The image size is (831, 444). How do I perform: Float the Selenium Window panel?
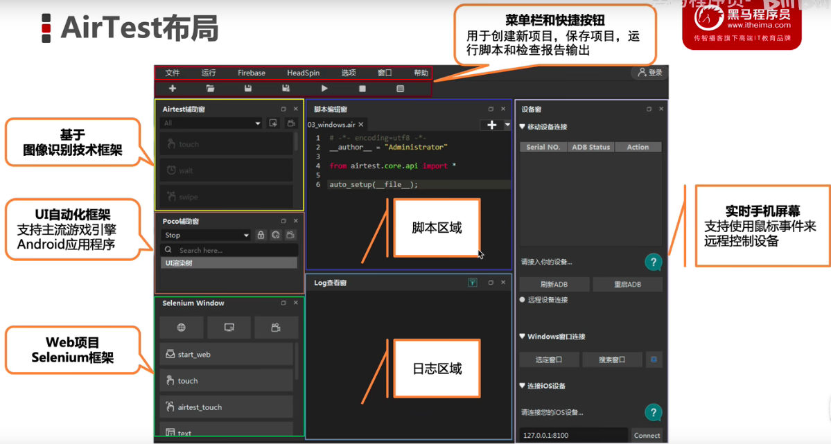[283, 303]
